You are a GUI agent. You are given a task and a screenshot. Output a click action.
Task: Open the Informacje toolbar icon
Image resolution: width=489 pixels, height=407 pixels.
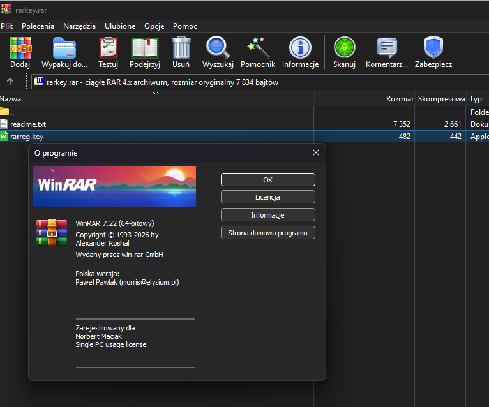(x=300, y=48)
